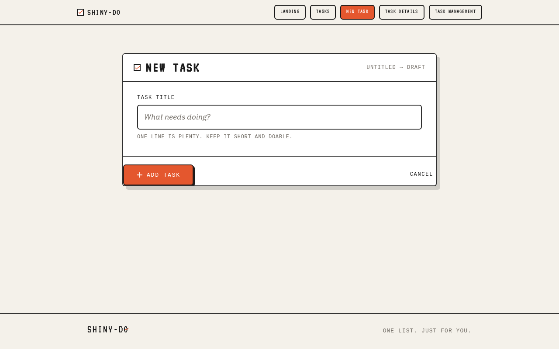The height and width of the screenshot is (349, 559).
Task: Open the Task Details tab
Action: pos(402,12)
